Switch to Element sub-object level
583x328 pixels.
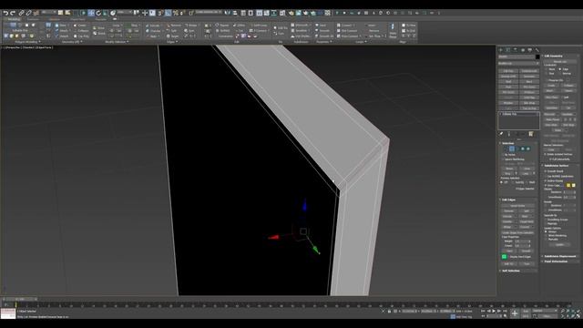[x=528, y=149]
